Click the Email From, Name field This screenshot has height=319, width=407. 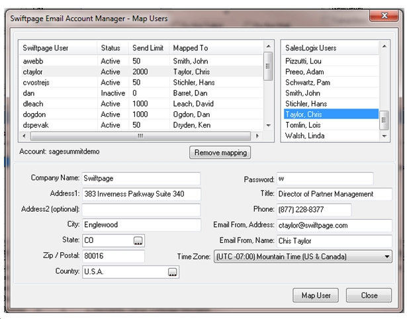coord(334,241)
